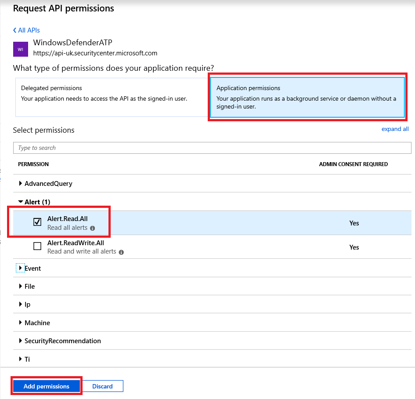Click the Add permissions button
This screenshot has height=399, width=415.
click(x=46, y=386)
